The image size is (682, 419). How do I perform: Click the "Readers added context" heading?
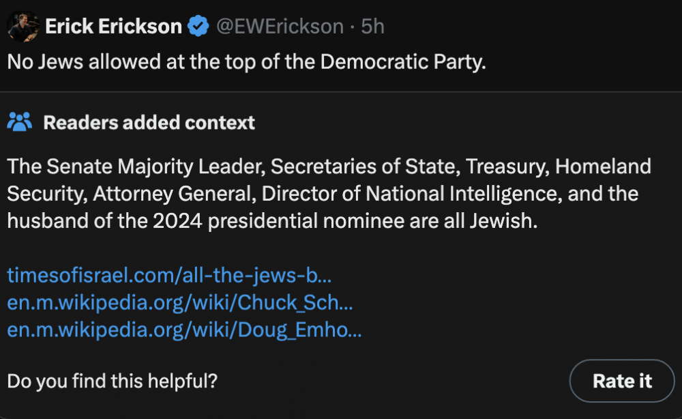(x=149, y=123)
